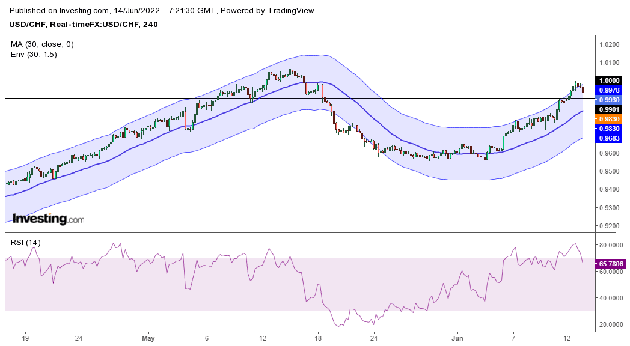630x346 pixels.
Task: Click the 6 date on time axis
Action: [x=207, y=338]
